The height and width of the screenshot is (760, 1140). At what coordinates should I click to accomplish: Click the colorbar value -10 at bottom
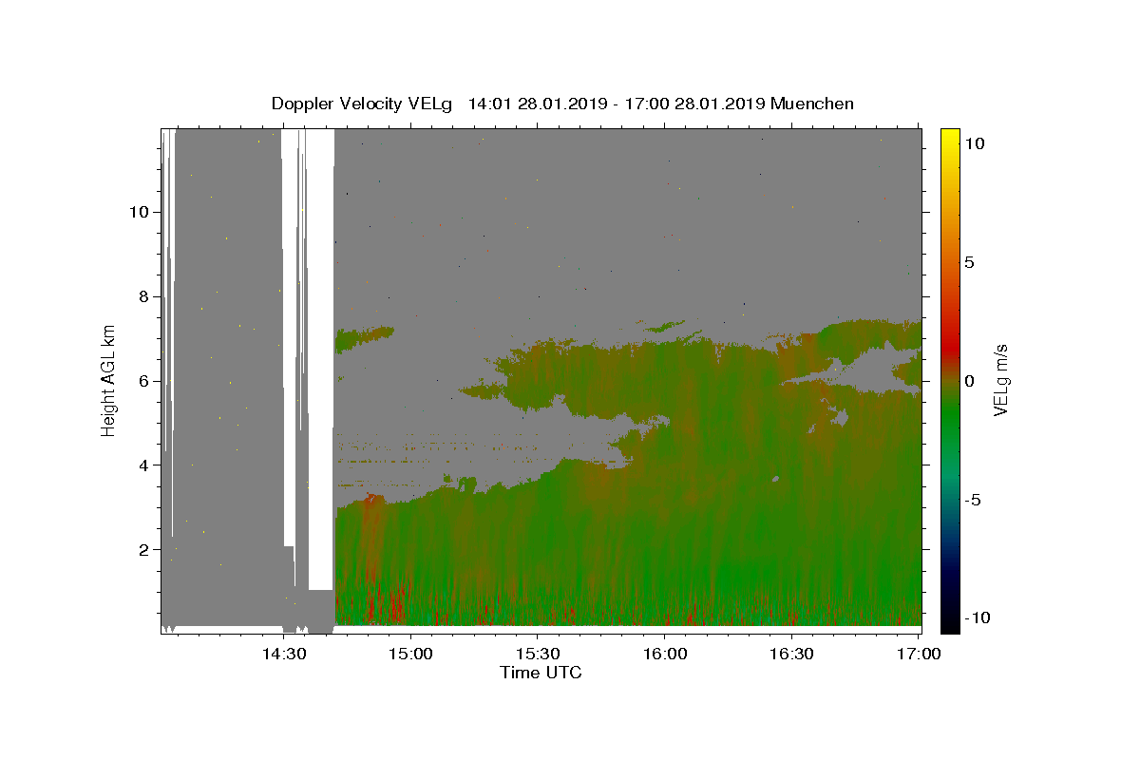click(978, 618)
